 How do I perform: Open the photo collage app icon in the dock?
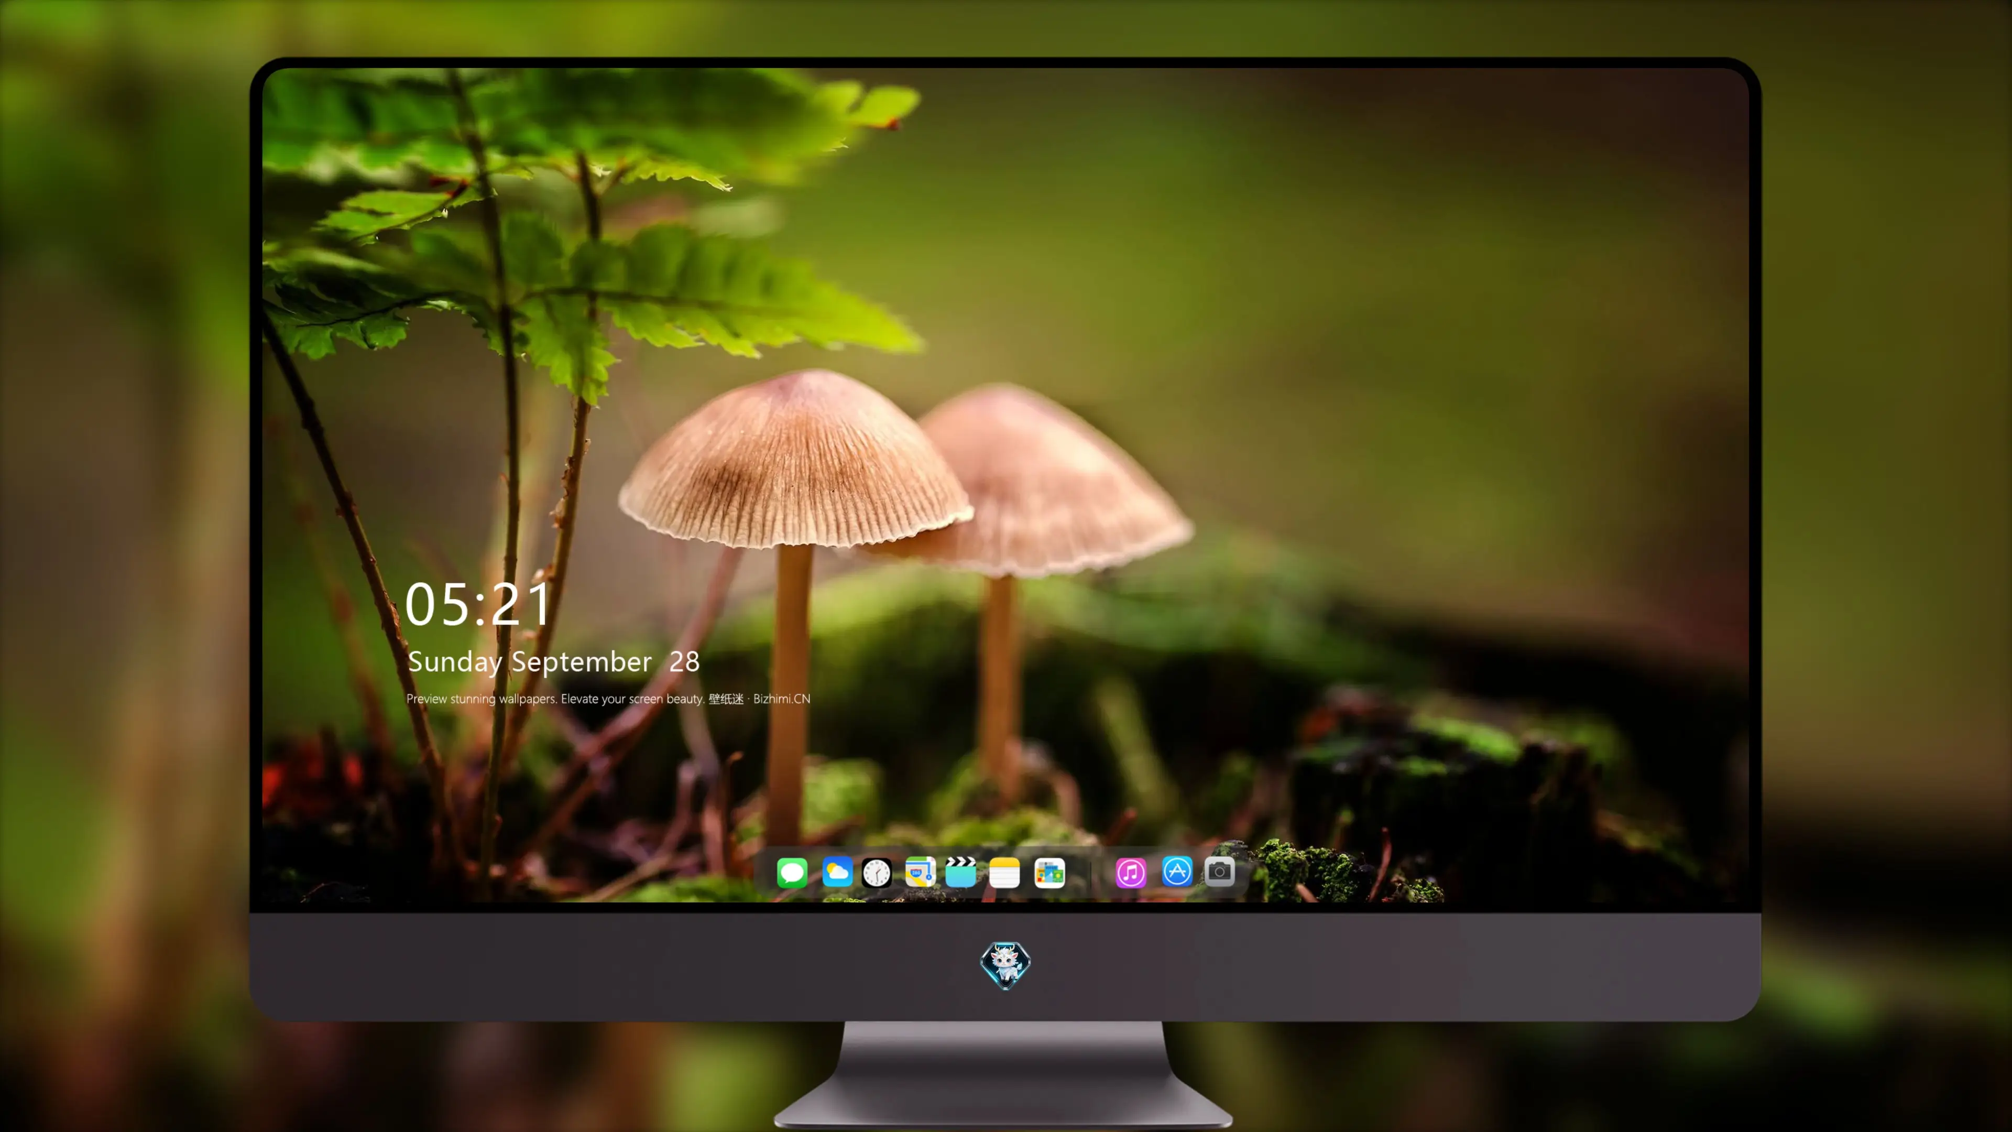coord(1049,873)
